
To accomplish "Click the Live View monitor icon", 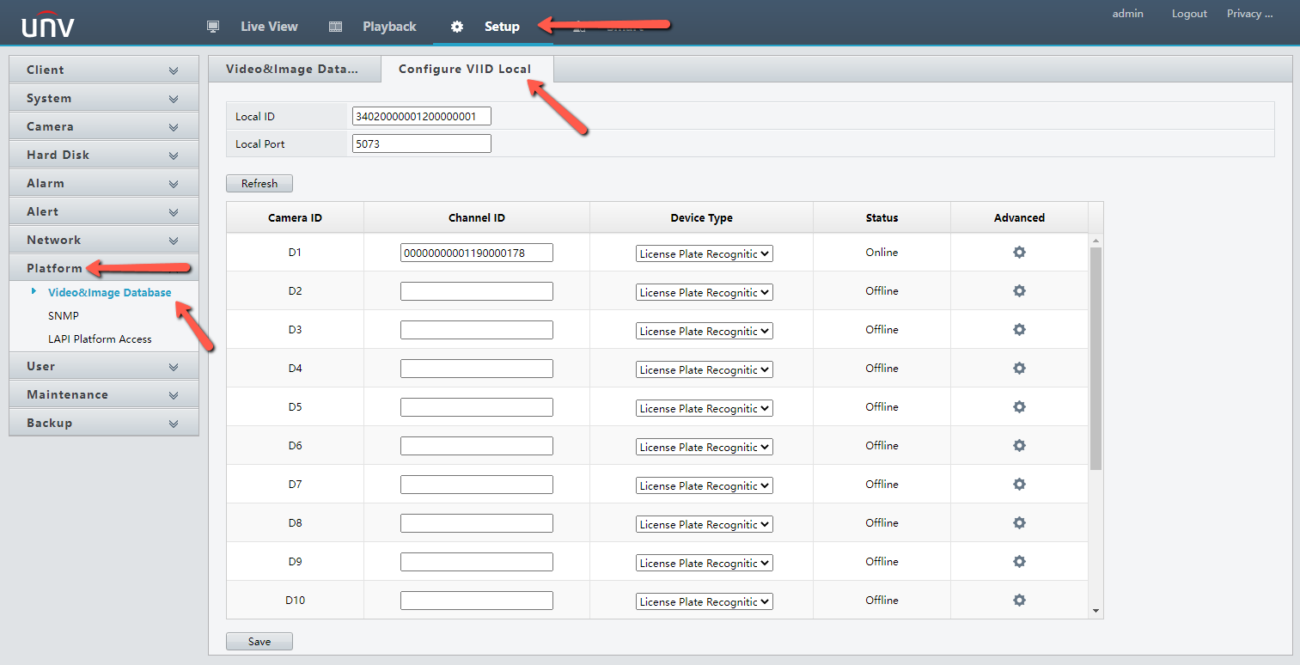I will (x=213, y=27).
